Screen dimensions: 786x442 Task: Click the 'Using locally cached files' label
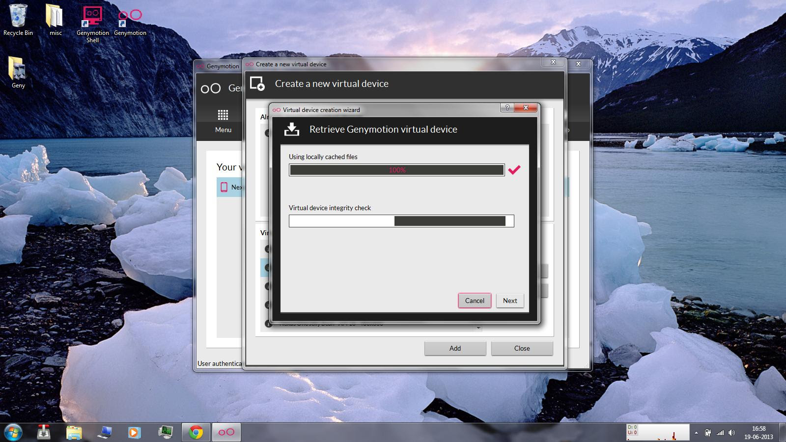coord(323,157)
